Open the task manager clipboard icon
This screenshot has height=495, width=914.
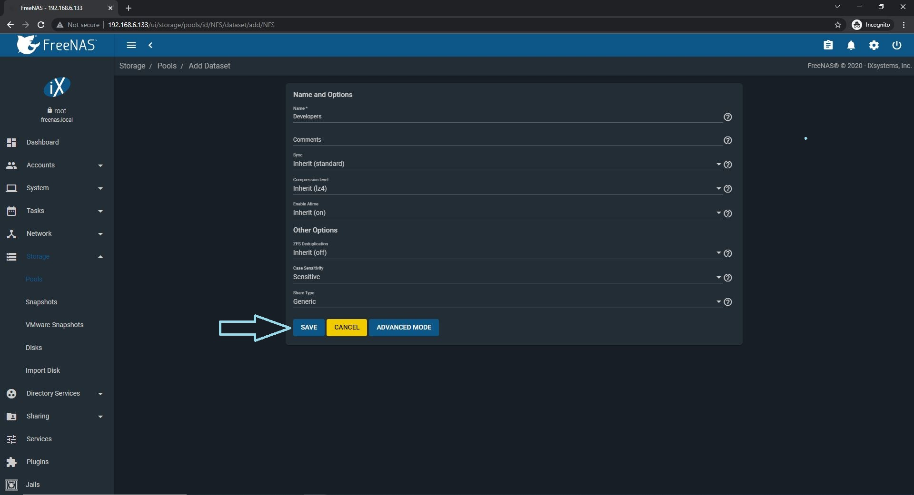click(x=828, y=45)
